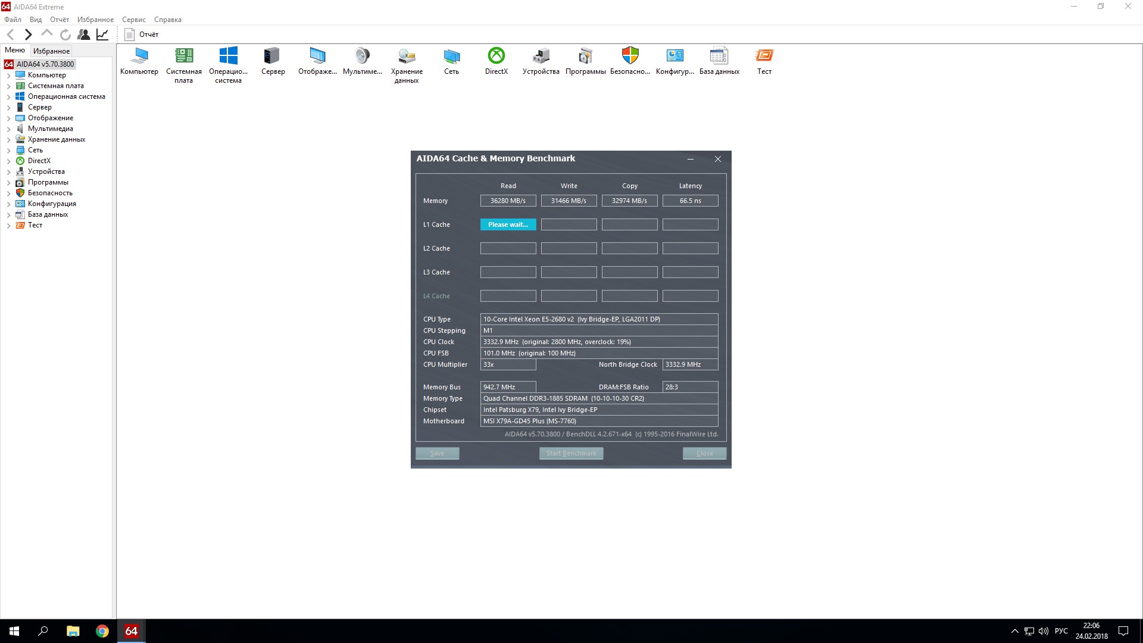Select Сеть in the sidebar tree
This screenshot has width=1143, height=643.
pyautogui.click(x=35, y=150)
